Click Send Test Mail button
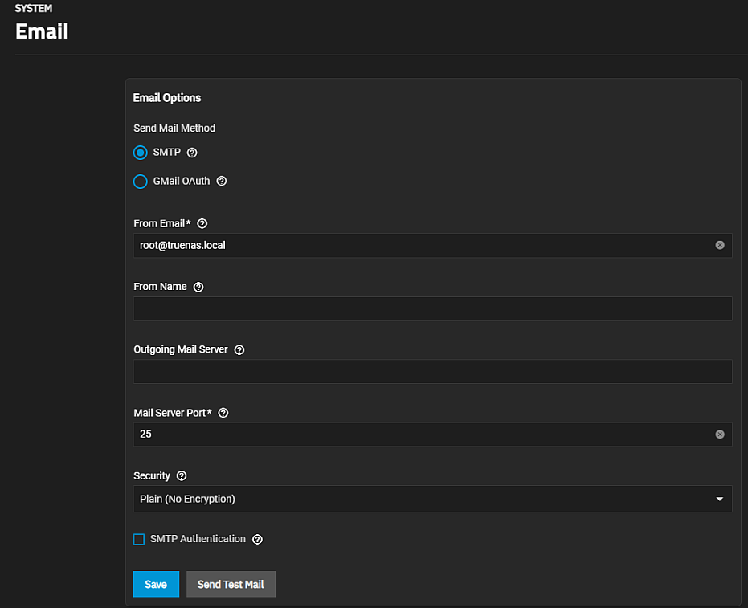The height and width of the screenshot is (608, 748). (231, 585)
